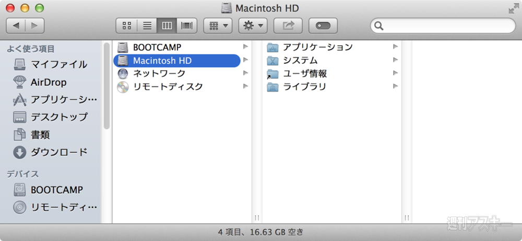This screenshot has height=241, width=522.
Task: Click the Macintosh HD drive icon in column
Action: pos(123,61)
